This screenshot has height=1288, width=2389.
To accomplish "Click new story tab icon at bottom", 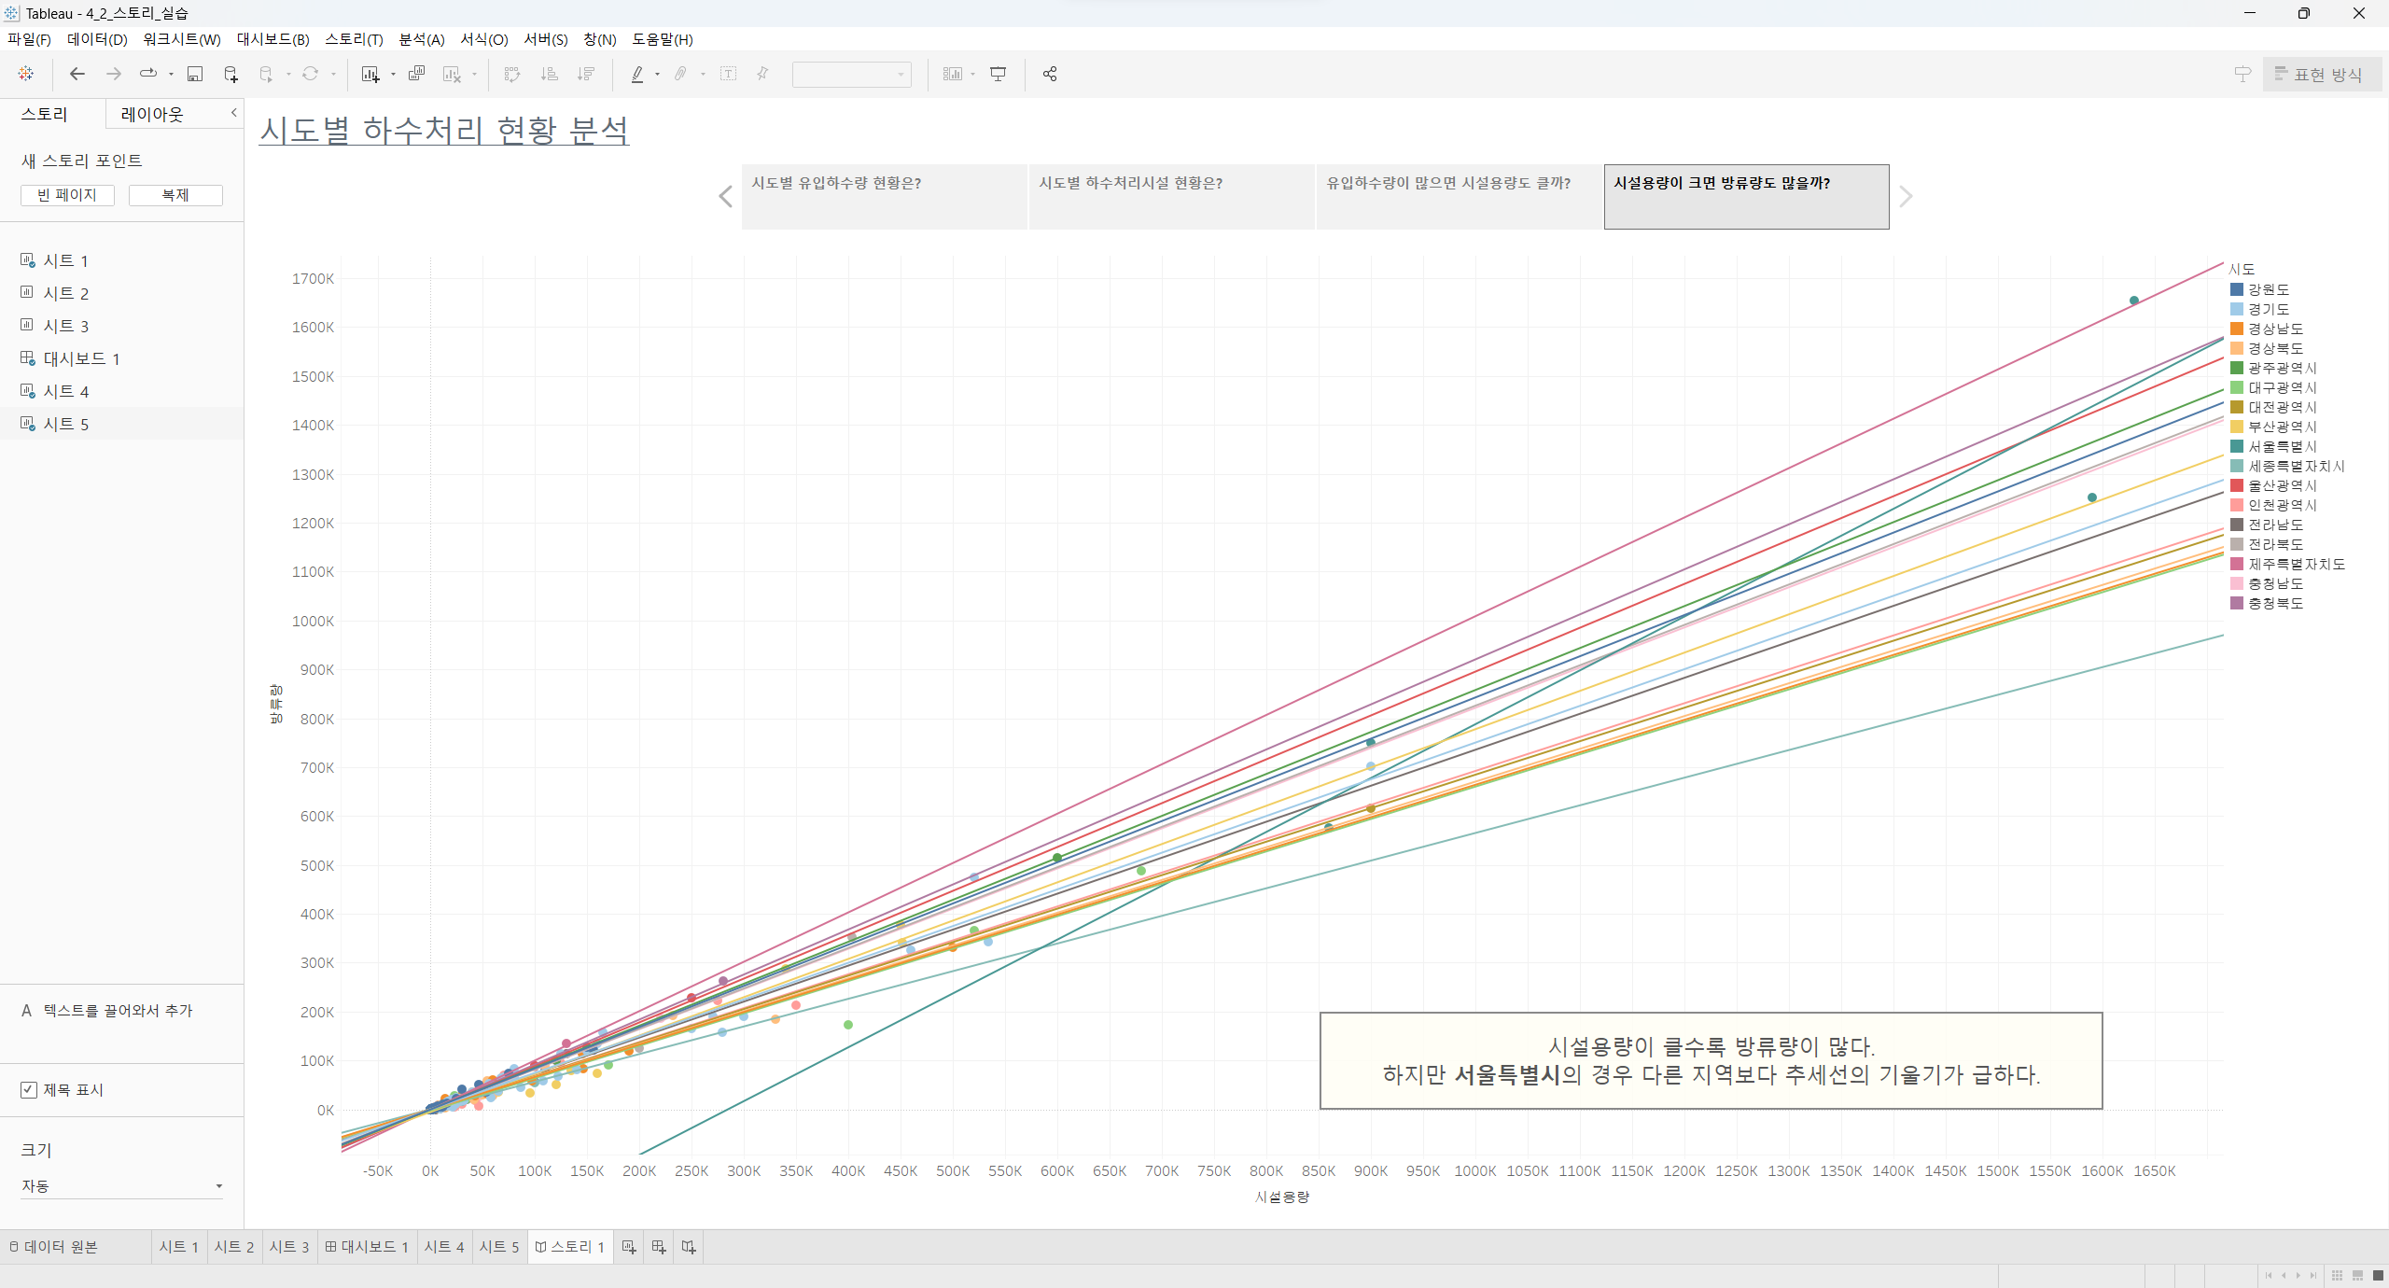I will pos(689,1247).
